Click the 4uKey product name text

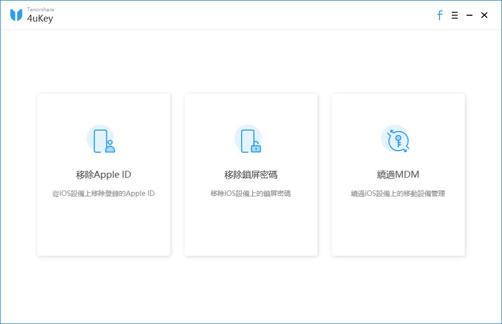click(40, 19)
